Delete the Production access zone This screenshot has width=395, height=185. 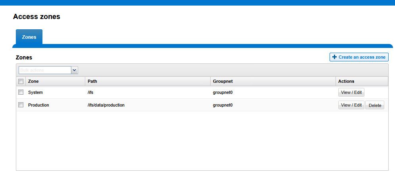374,105
